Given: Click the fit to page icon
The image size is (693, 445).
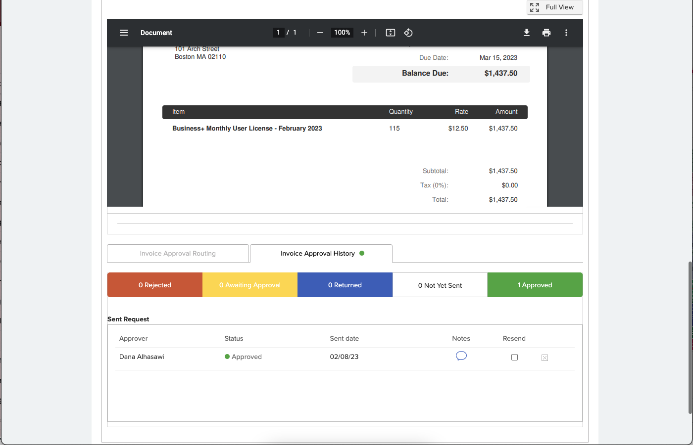Looking at the screenshot, I should (391, 33).
